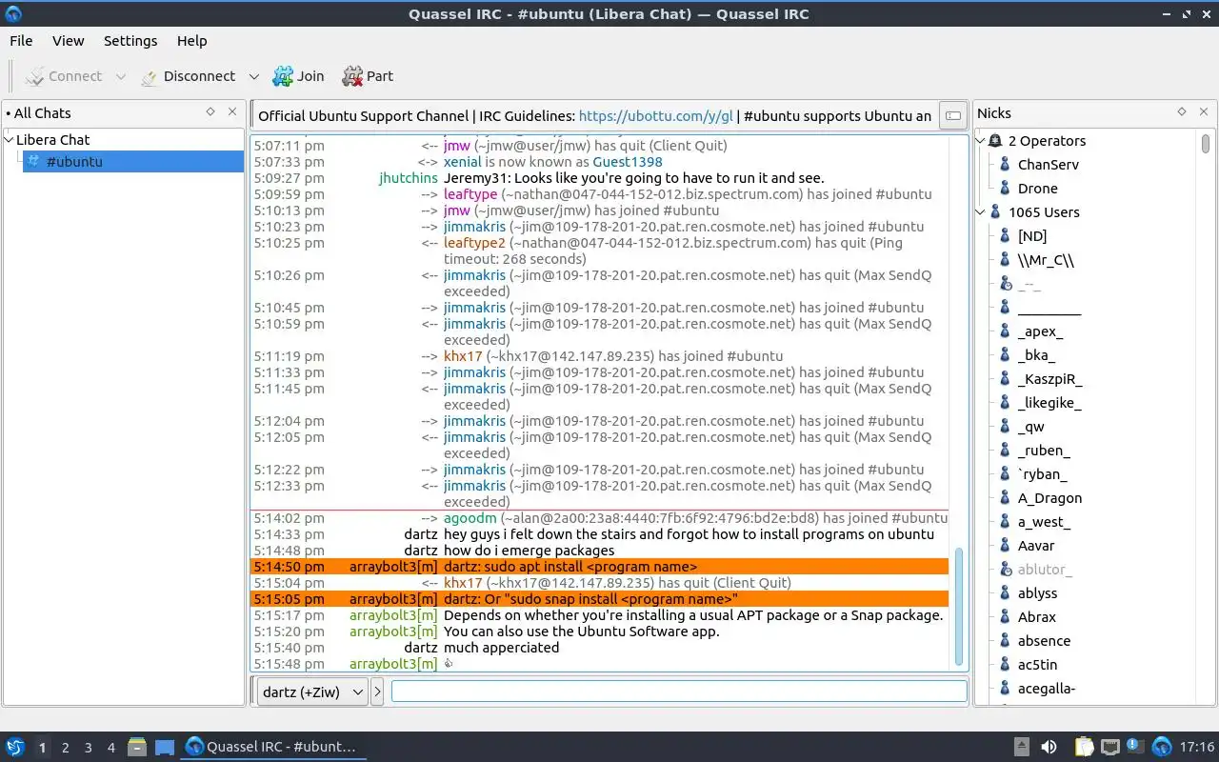Click the 1065 Users group icon

(x=995, y=212)
